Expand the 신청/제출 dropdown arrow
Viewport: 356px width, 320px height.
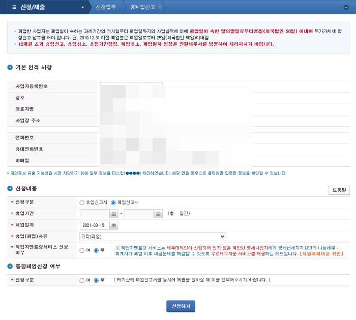82,7
